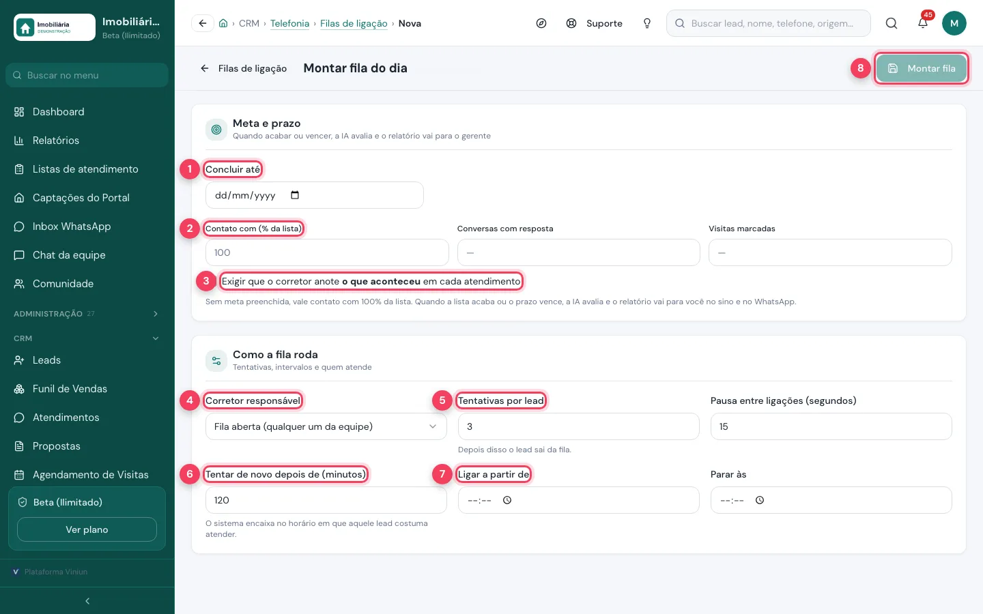Expand the ADMINISTRAÇÃO sidebar section
This screenshot has width=983, height=614.
(x=87, y=314)
